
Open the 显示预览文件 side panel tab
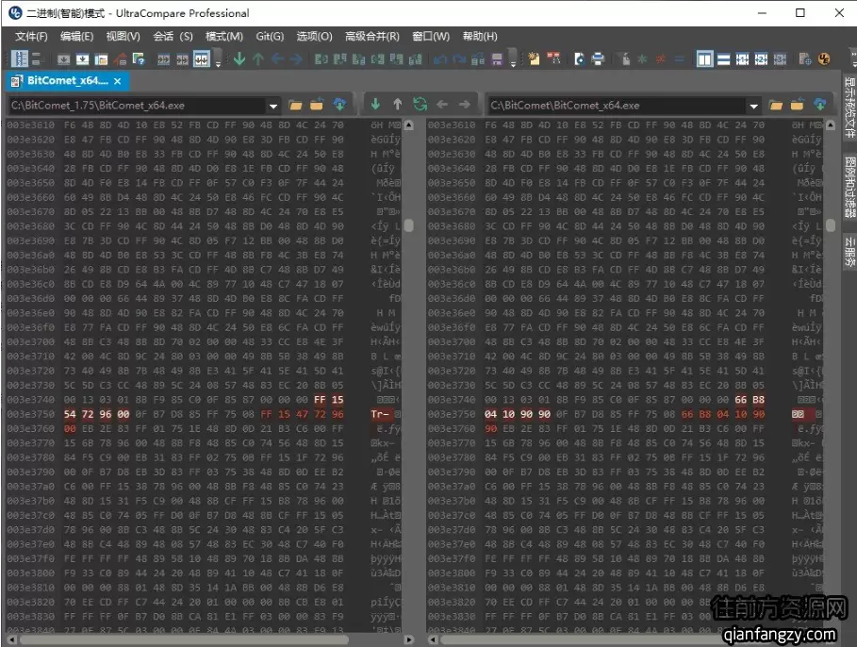(x=849, y=108)
